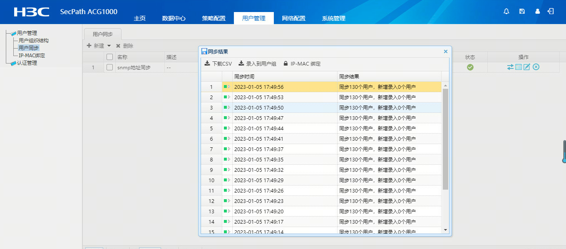Viewport: 566px width, 249px height.
Task: Open the user account icon
Action: 537,12
